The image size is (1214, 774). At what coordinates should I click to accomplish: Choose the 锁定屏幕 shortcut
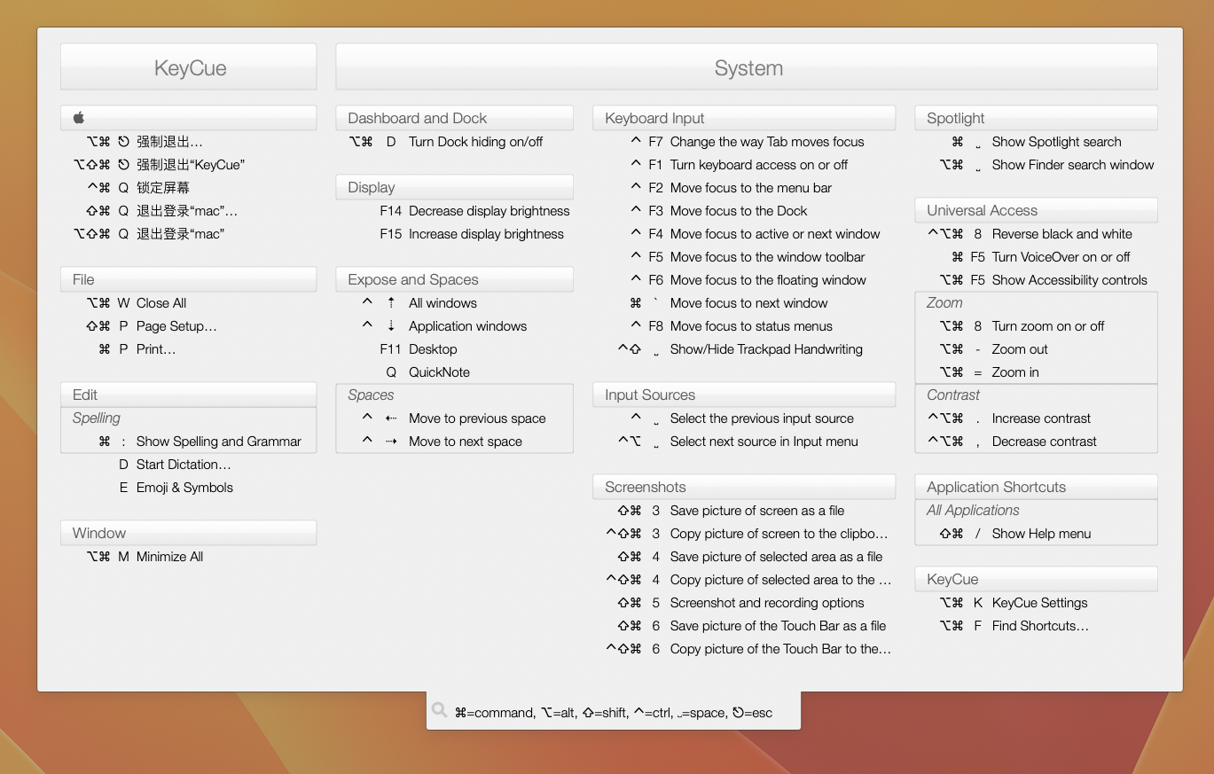(188, 188)
